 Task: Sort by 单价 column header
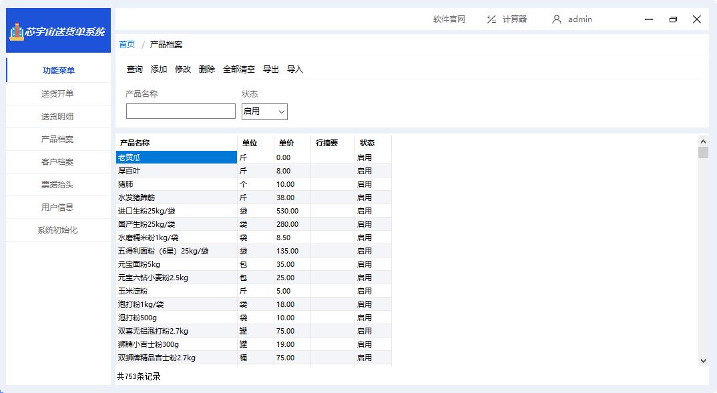(292, 143)
